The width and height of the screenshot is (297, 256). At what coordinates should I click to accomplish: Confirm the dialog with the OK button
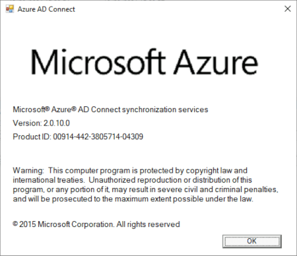tap(252, 241)
